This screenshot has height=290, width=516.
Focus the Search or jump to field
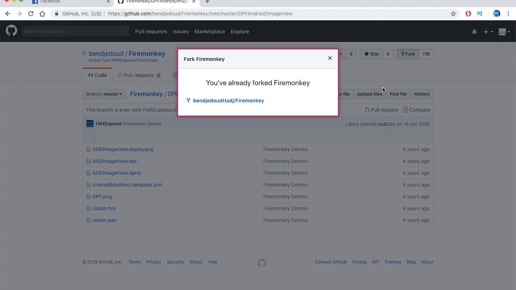(75, 31)
